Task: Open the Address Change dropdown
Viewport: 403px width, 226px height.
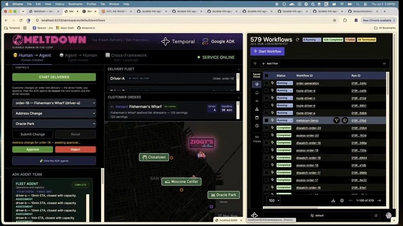Action: [54, 113]
